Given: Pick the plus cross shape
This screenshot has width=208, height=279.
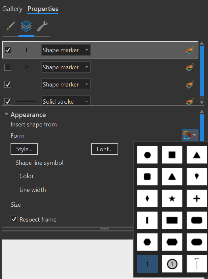Looking at the screenshot, I should click(x=197, y=198).
